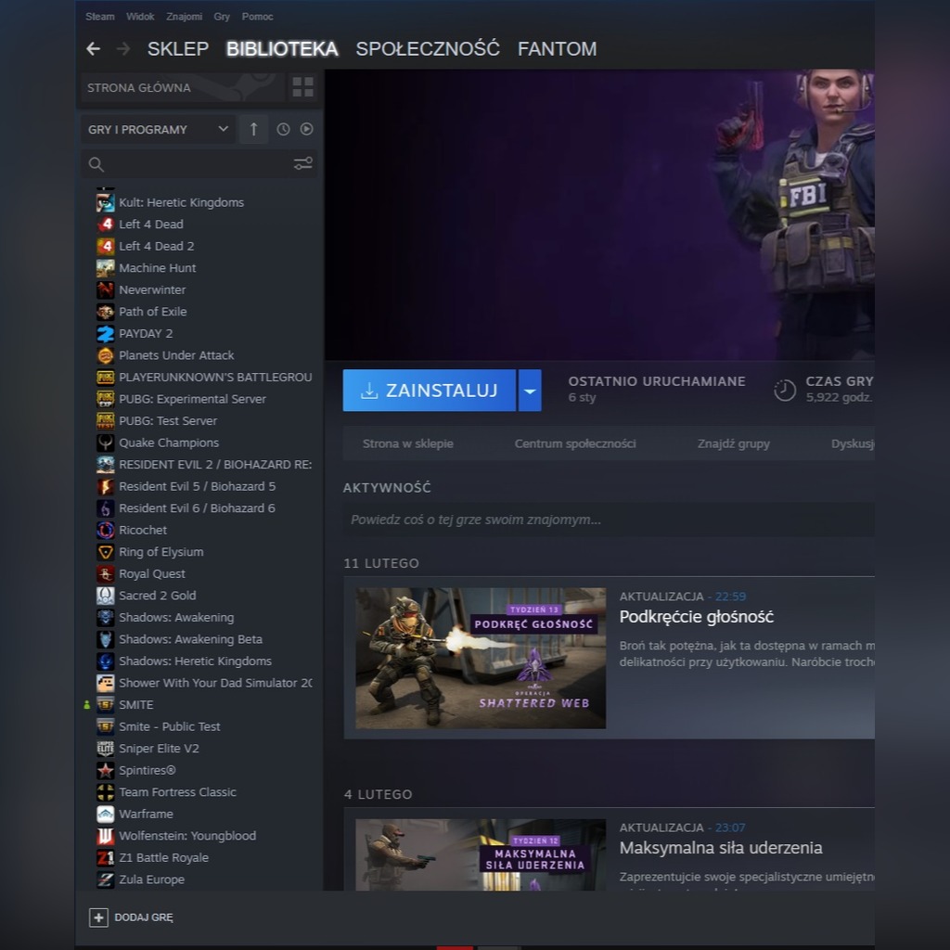Expand the Gry i programy dropdown

tap(158, 129)
